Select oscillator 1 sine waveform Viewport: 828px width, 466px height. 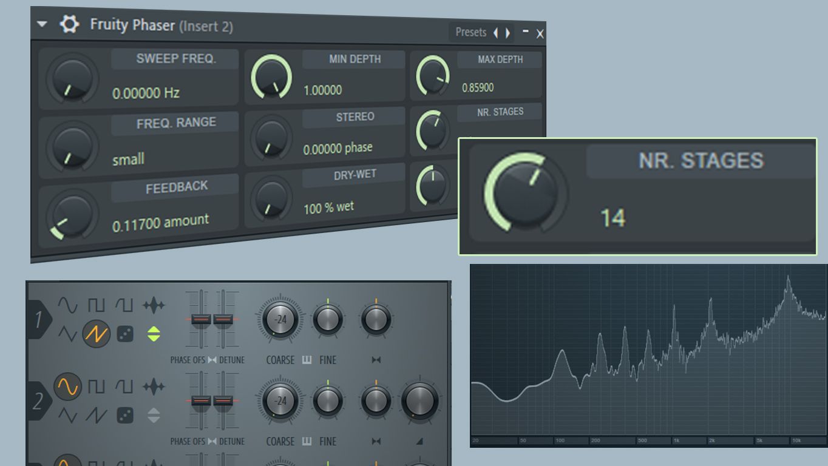67,305
